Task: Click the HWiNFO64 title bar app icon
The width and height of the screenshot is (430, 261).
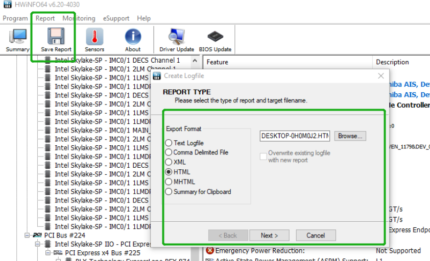Action: (x=7, y=4)
